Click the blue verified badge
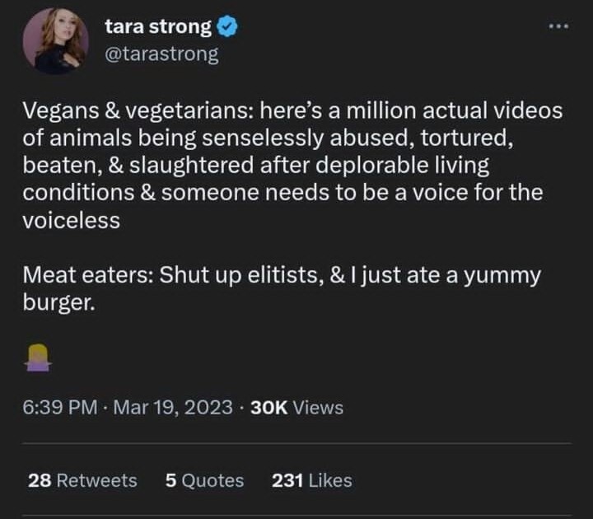 click(228, 27)
